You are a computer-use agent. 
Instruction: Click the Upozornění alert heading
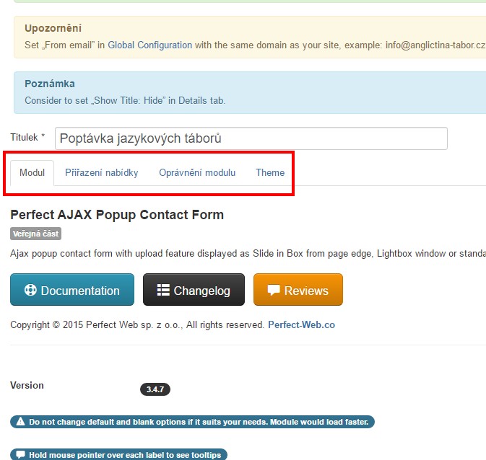(x=53, y=28)
